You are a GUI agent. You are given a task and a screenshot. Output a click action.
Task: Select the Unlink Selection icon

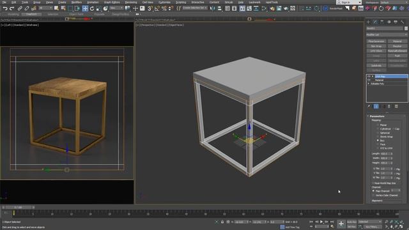click(x=27, y=8)
